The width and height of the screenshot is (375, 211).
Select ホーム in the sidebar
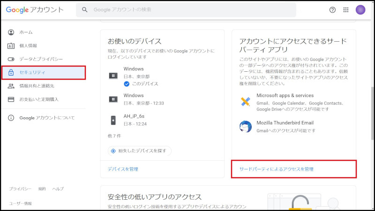pos(26,32)
